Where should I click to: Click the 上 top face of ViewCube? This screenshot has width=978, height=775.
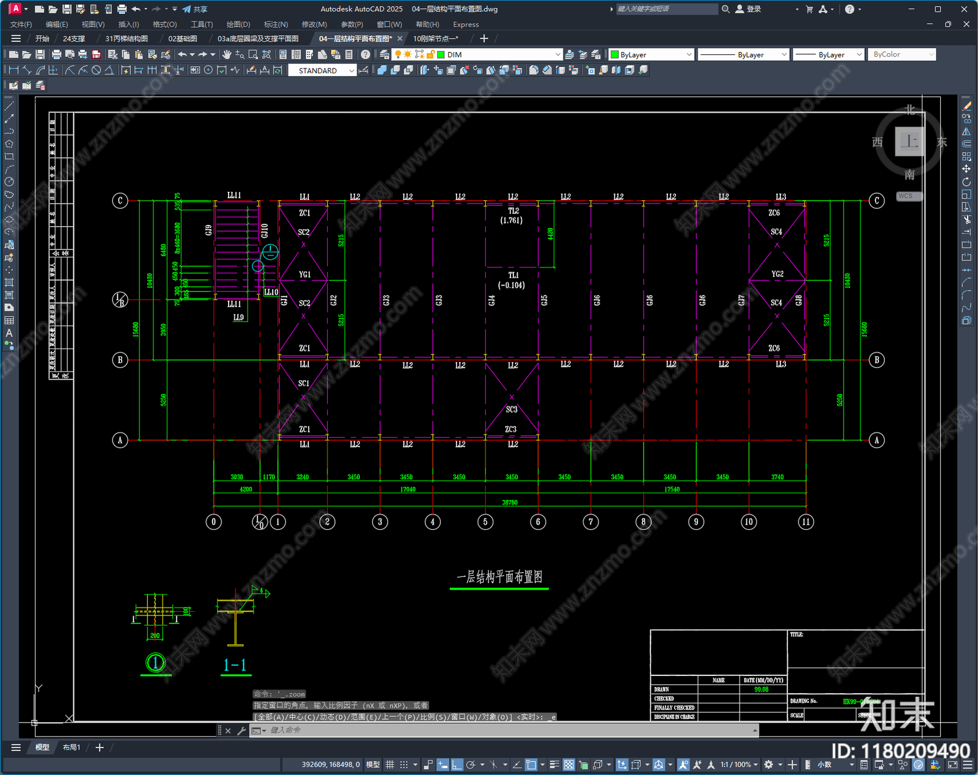coord(910,142)
